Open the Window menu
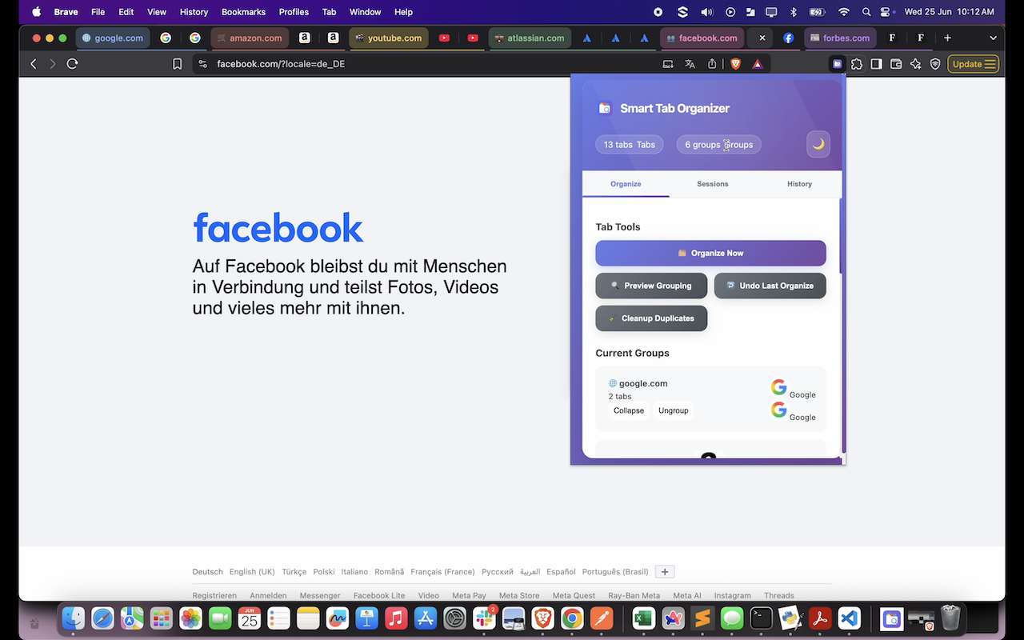This screenshot has width=1024, height=640. click(x=365, y=12)
